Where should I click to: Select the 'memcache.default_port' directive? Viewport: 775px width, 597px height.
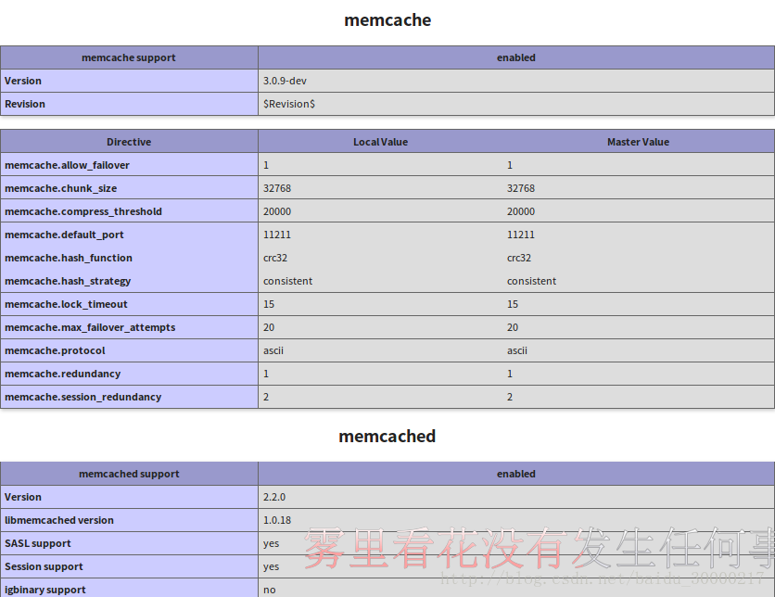tap(64, 235)
